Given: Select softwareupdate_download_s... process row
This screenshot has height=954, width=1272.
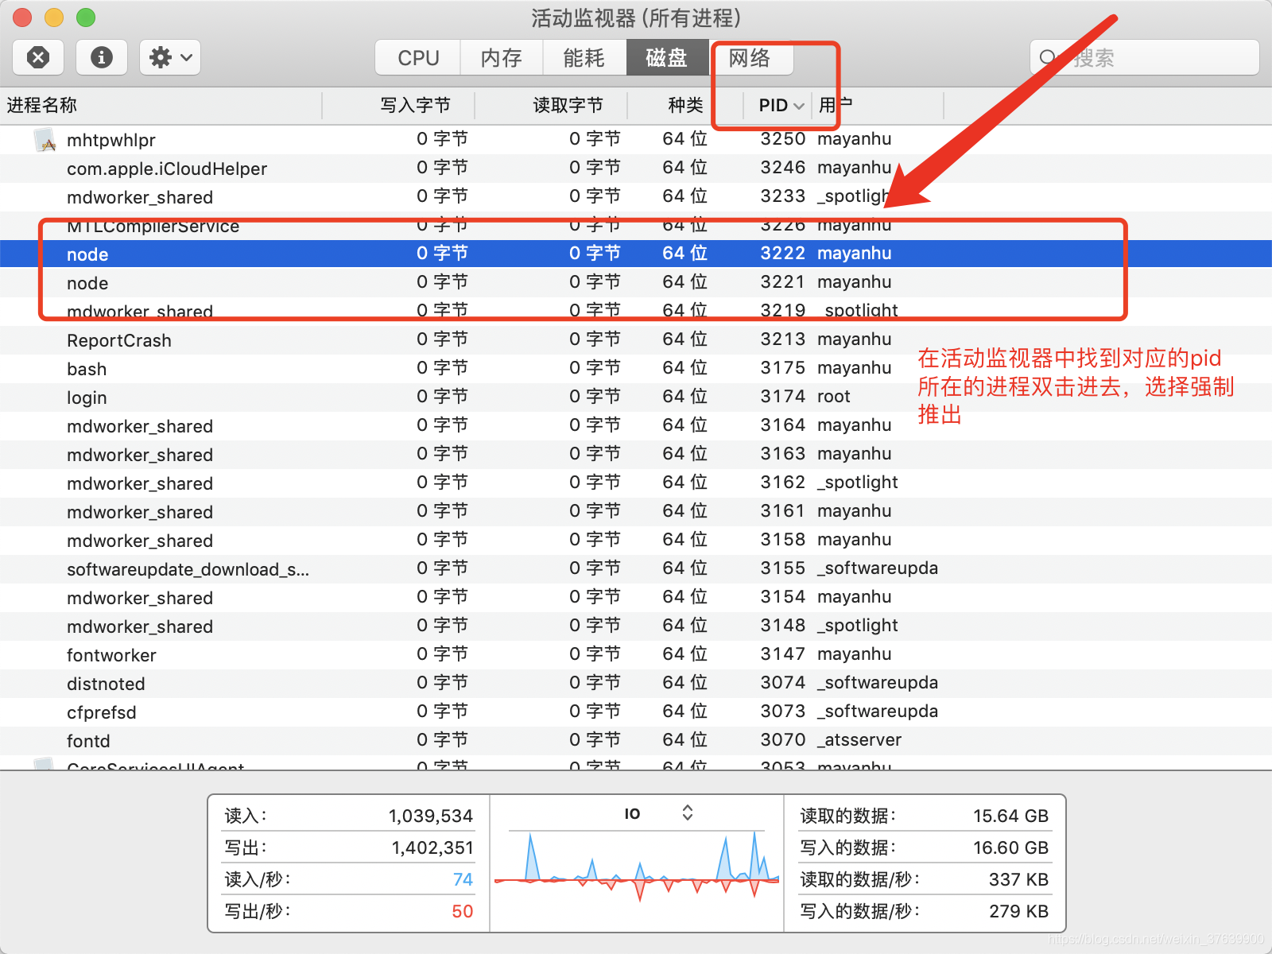Looking at the screenshot, I should coord(636,568).
